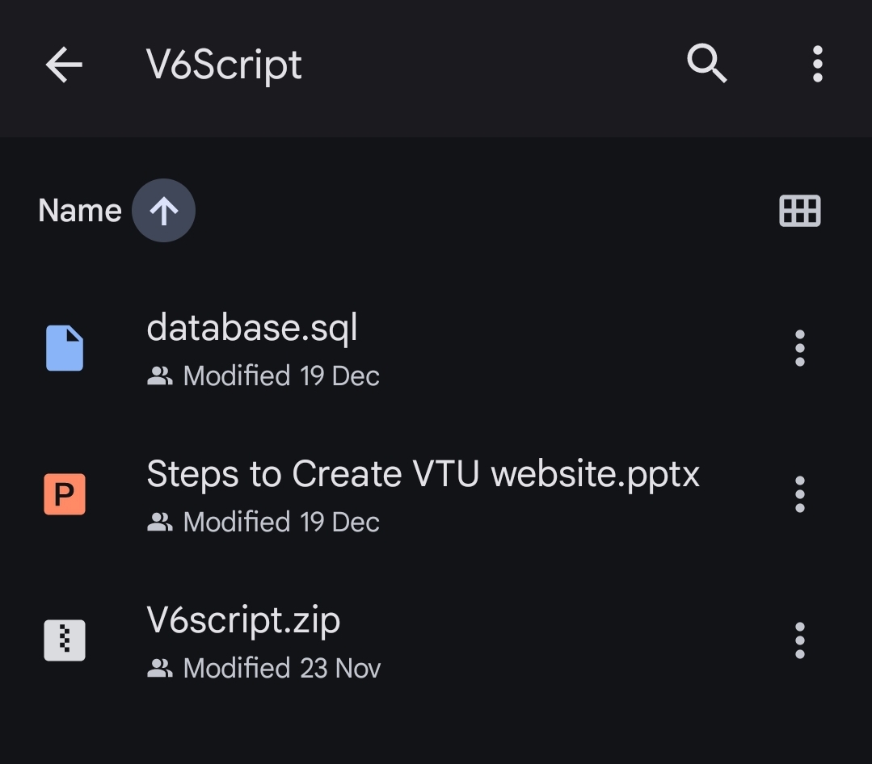Open Steps to Create VTU website.pptx
This screenshot has width=872, height=764.
point(423,474)
